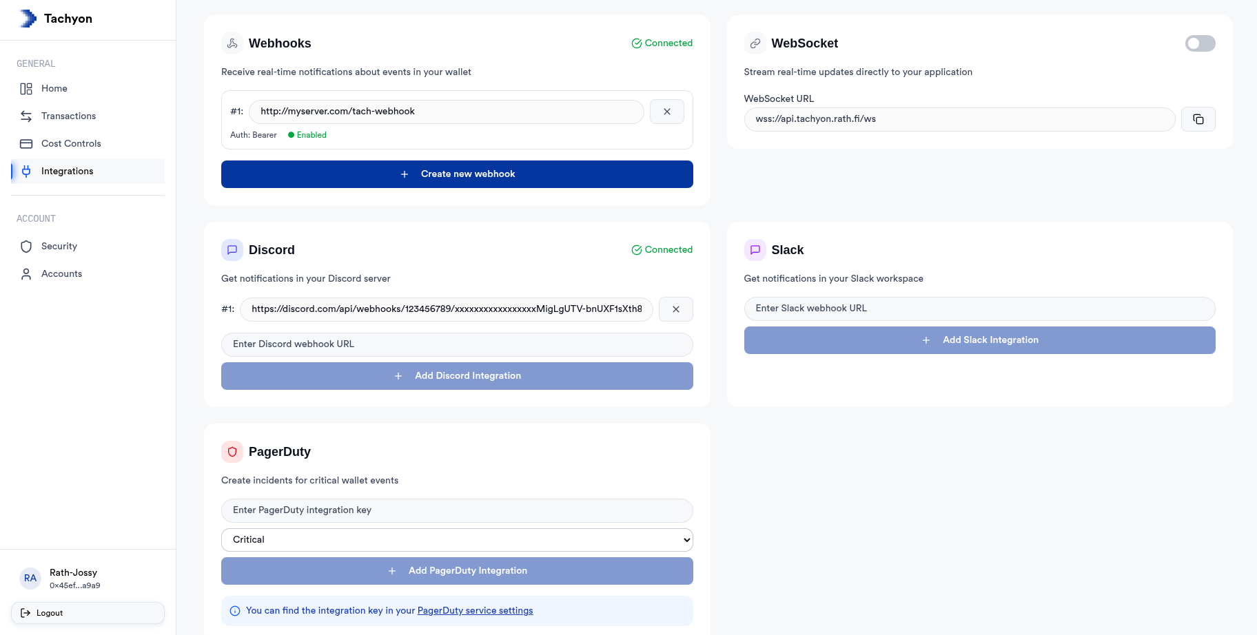1257x635 pixels.
Task: Remove webhook #1 with the X button
Action: tap(666, 111)
